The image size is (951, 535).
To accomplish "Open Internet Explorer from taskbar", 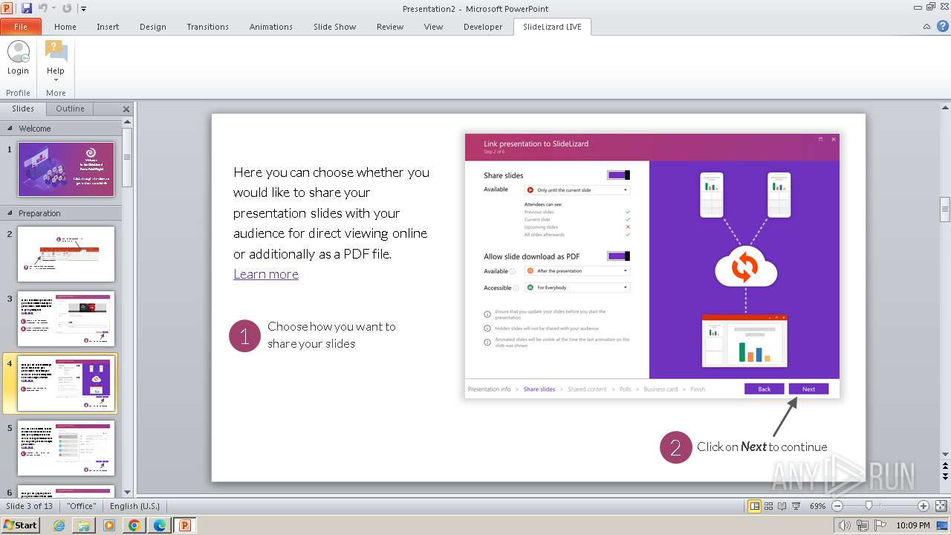I will pos(59,525).
